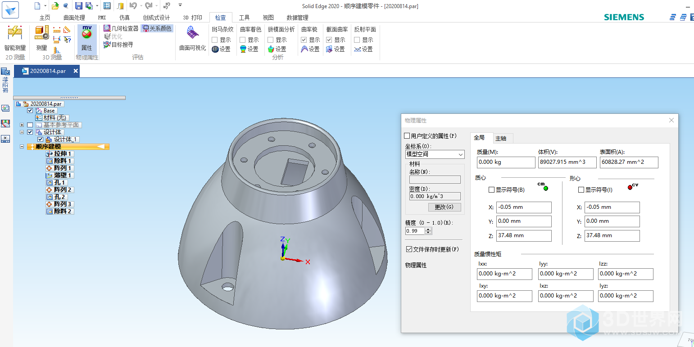
Task: Toggle the 拔模面分析 显示 checkbox
Action: pyautogui.click(x=271, y=40)
